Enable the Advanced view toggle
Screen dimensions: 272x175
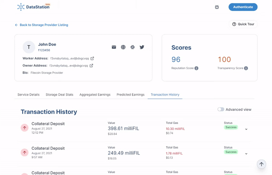coord(221,109)
